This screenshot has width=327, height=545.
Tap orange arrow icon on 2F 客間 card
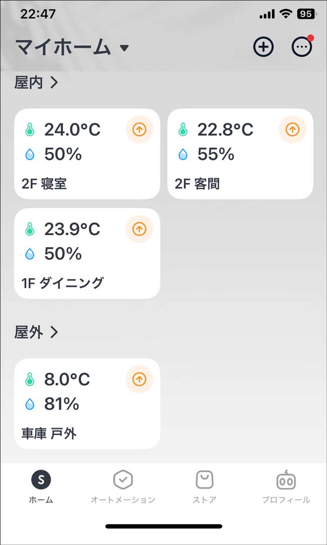click(x=292, y=130)
